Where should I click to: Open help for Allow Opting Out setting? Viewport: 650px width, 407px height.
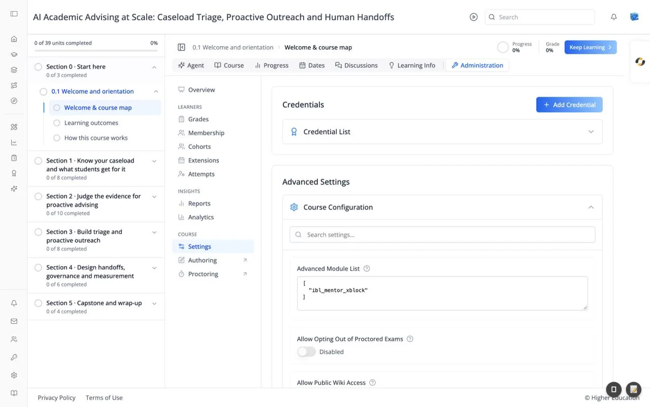point(410,339)
